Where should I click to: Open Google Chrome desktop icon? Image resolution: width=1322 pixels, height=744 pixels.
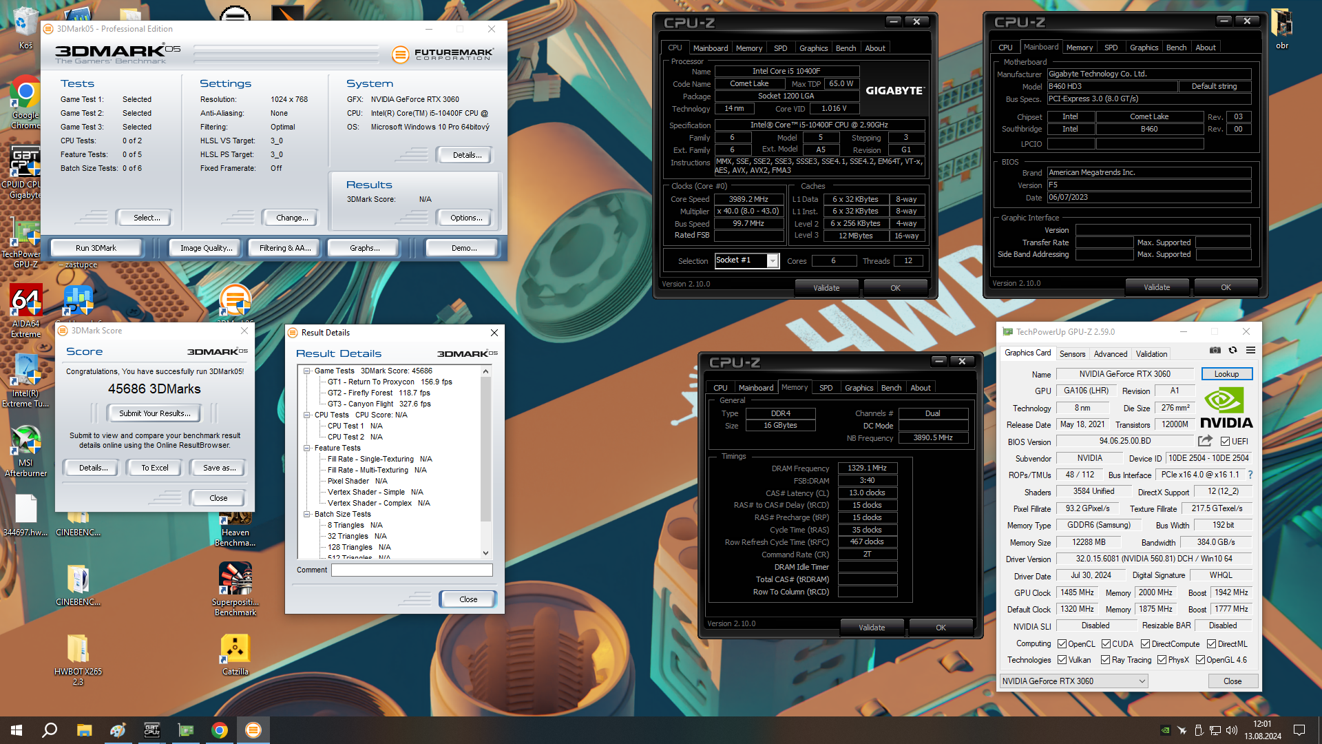click(x=25, y=103)
